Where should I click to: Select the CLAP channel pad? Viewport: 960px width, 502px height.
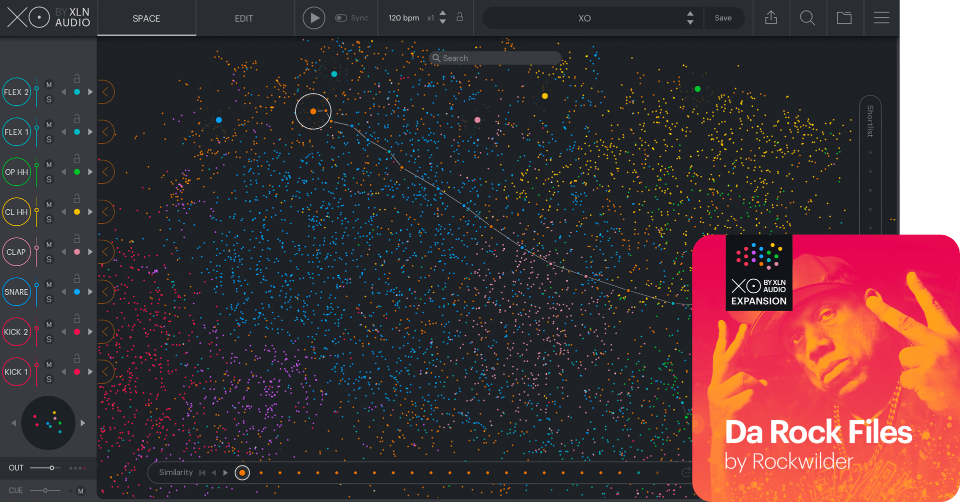(x=16, y=252)
